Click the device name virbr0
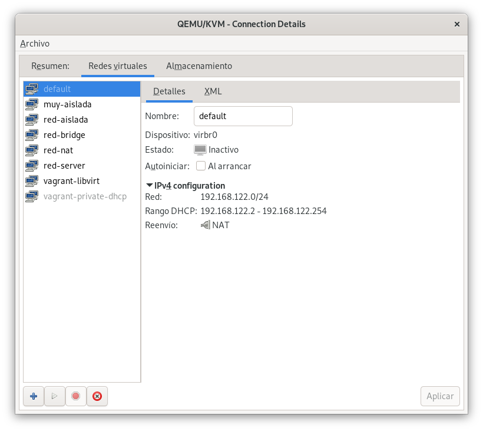Screen dimensions: 483x431 206,135
